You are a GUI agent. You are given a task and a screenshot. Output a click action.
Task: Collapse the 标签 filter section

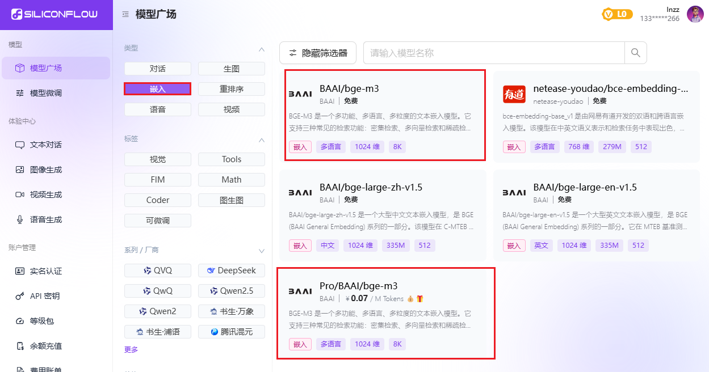click(x=262, y=139)
